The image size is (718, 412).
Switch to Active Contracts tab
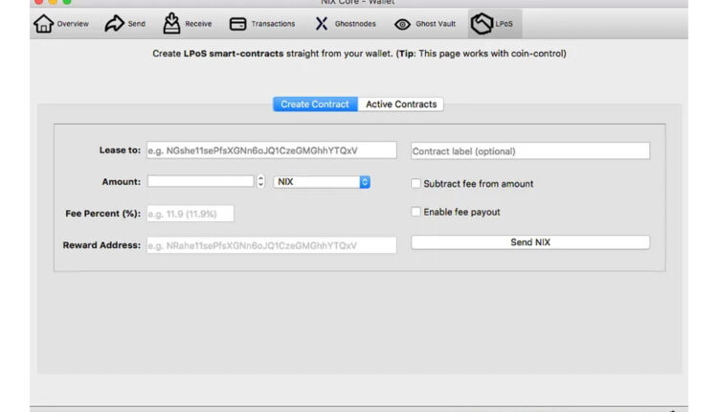click(x=401, y=104)
